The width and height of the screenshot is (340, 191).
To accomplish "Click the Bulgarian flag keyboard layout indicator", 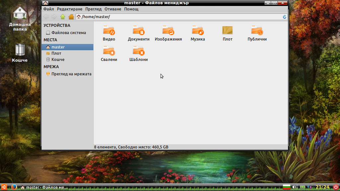I will (287, 187).
